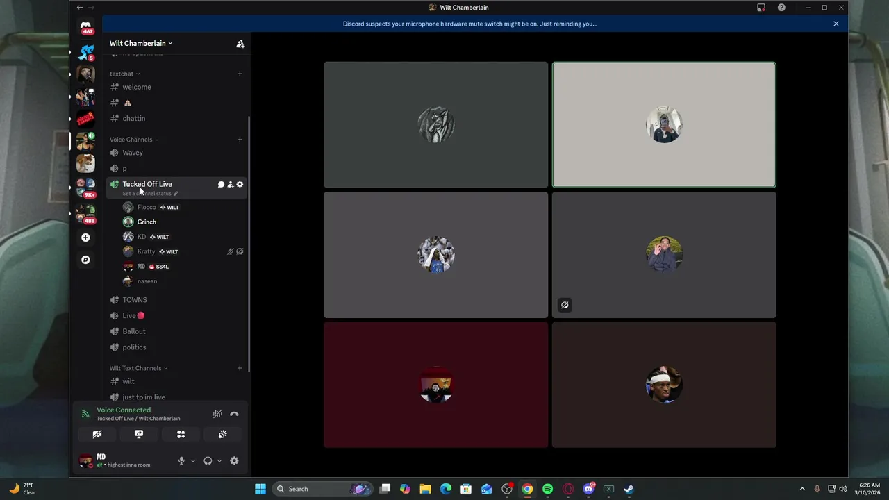The height and width of the screenshot is (500, 889).
Task: Edit channel status pencil icon
Action: tap(176, 194)
